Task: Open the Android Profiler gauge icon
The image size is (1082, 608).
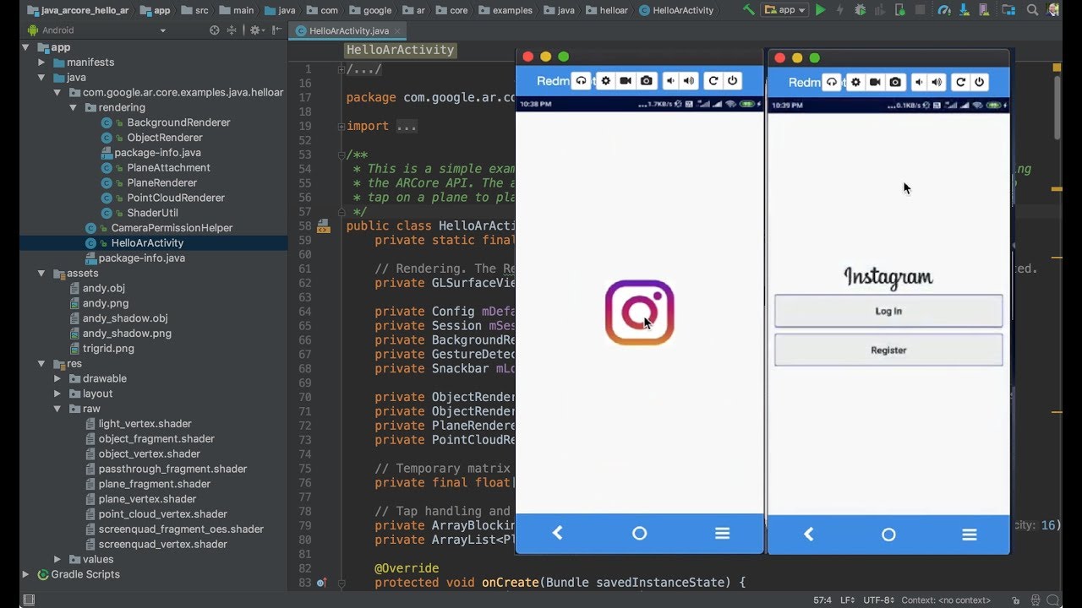Action: click(945, 10)
